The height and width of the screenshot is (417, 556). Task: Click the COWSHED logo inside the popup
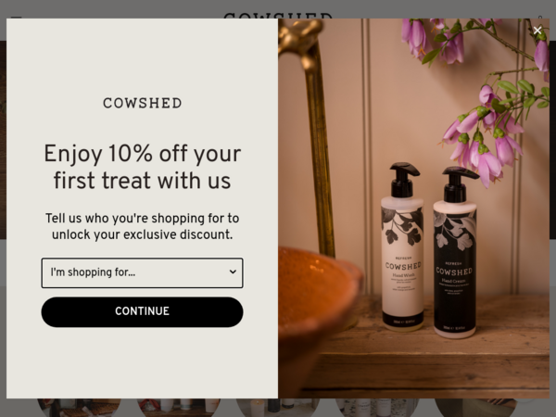[x=142, y=103]
